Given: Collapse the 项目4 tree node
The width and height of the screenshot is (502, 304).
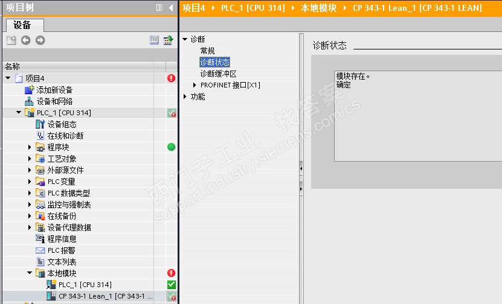Looking at the screenshot, I should coord(8,78).
